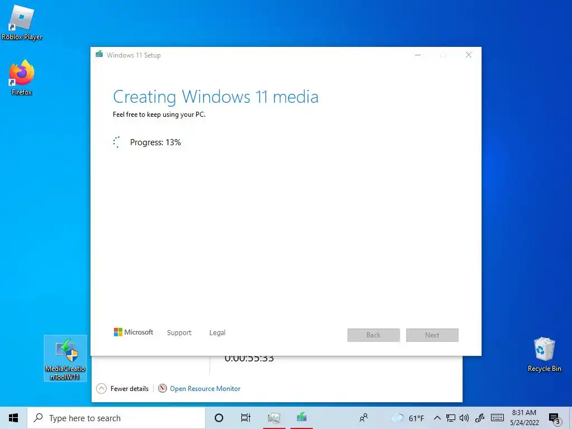Click the Cortana circle icon in taskbar
This screenshot has height=429, width=572.
pos(219,418)
